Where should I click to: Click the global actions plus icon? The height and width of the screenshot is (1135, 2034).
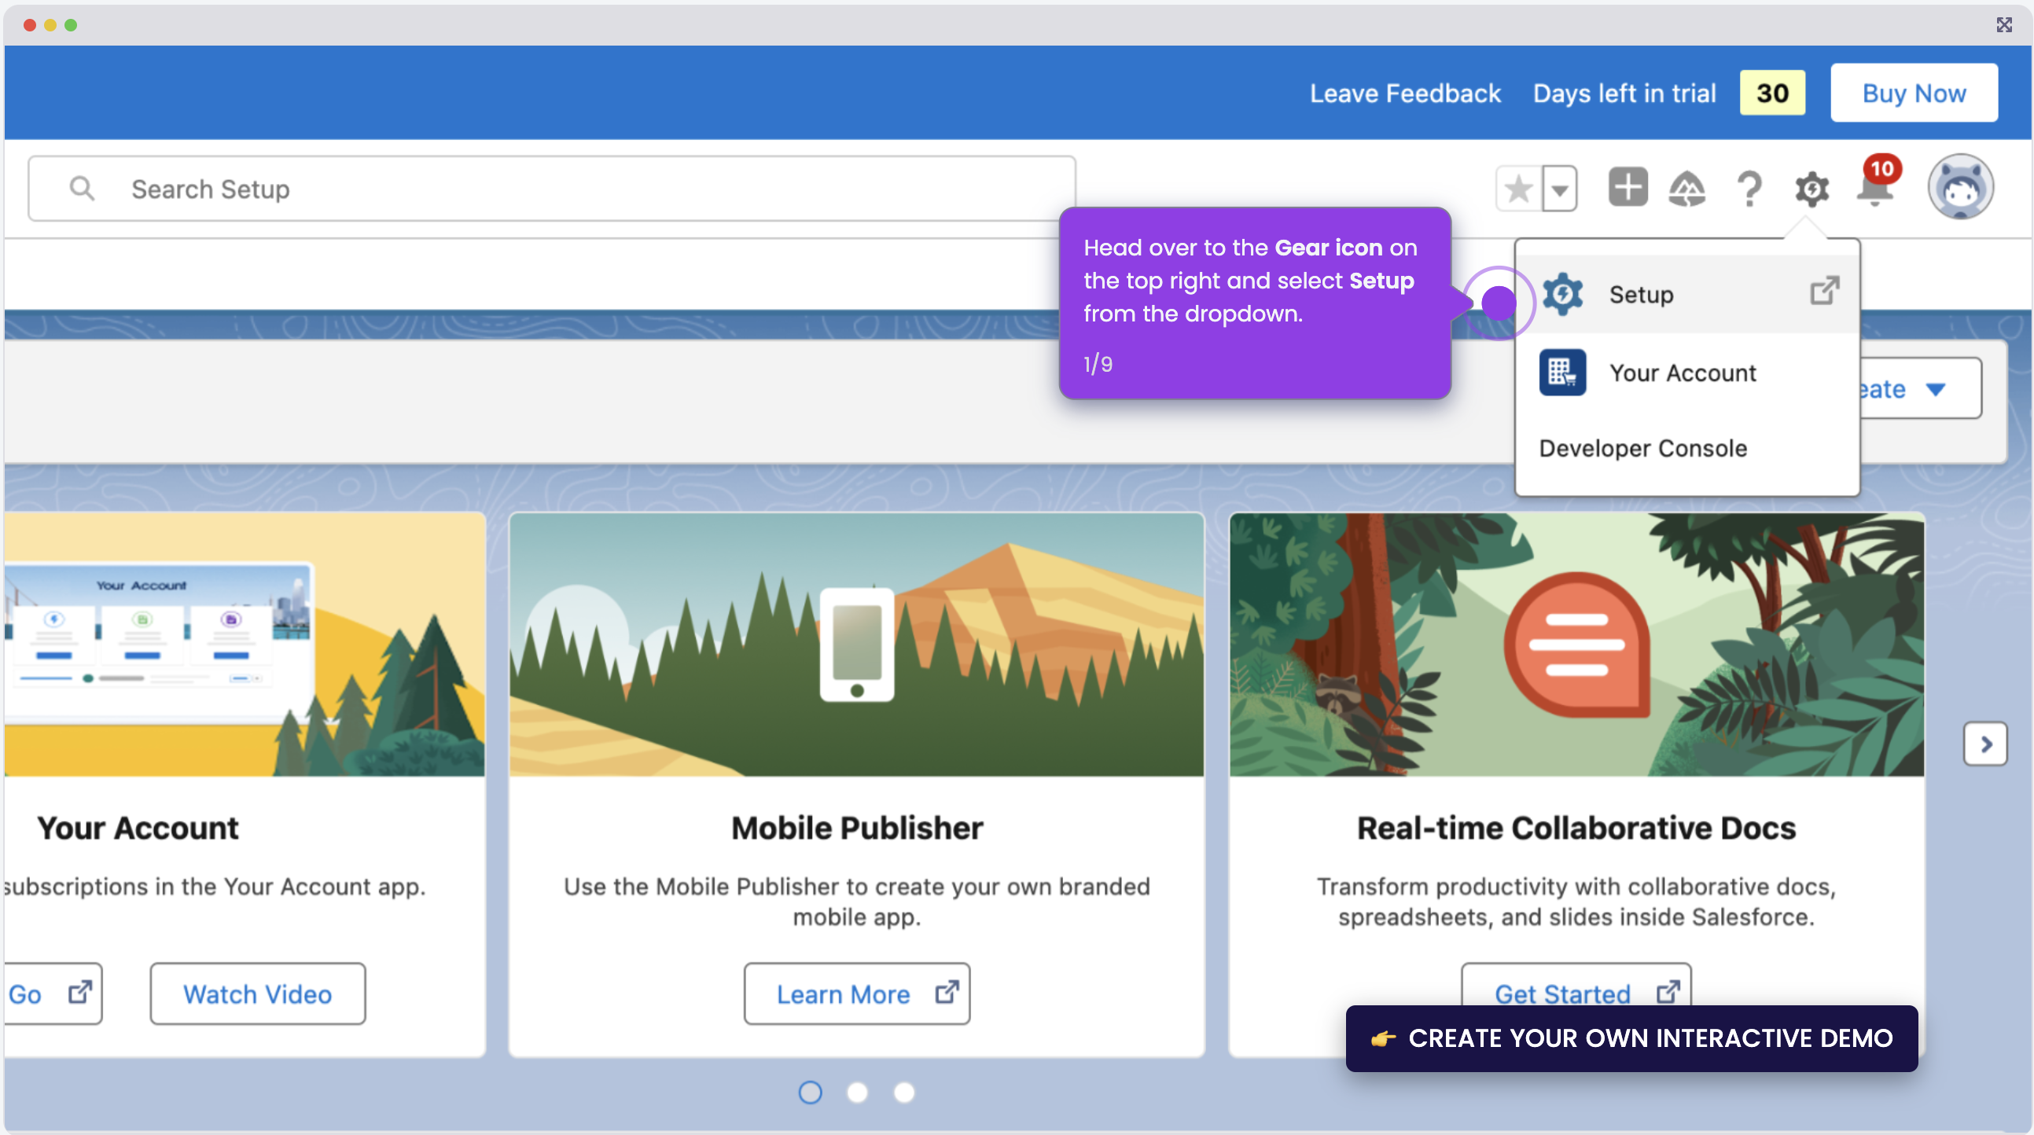coord(1628,187)
